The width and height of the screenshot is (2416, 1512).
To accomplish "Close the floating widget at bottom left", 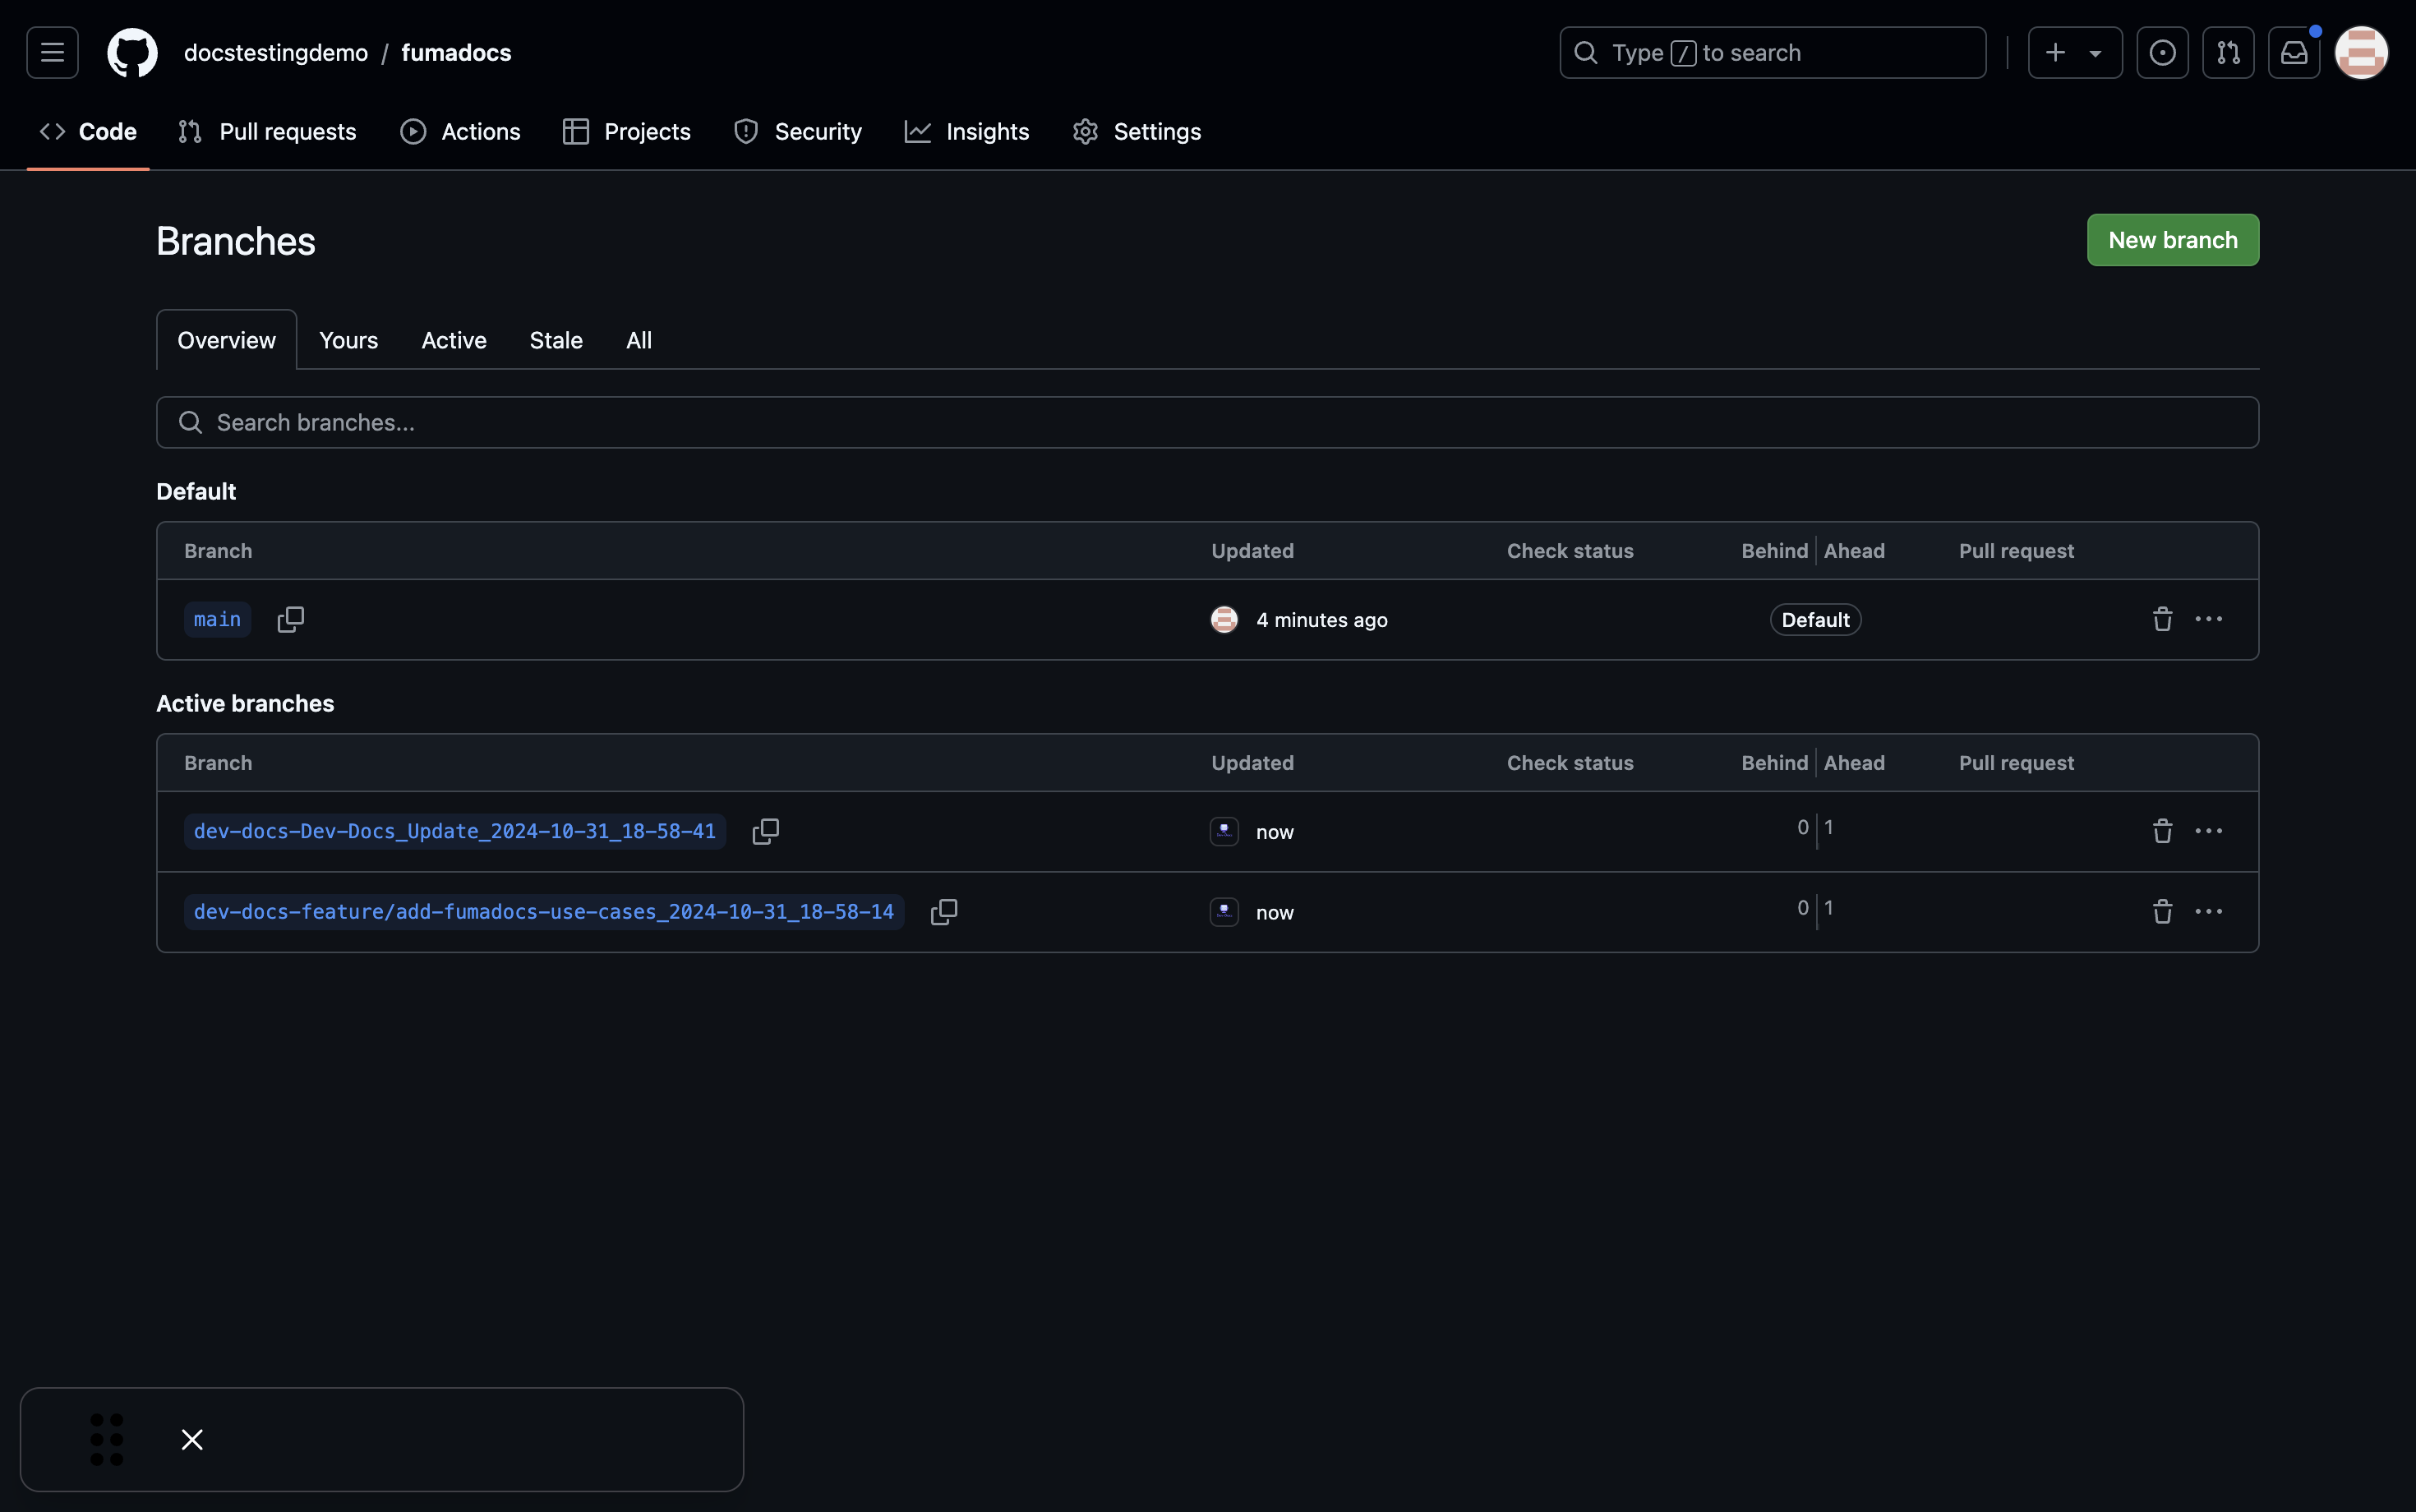I will click(192, 1439).
